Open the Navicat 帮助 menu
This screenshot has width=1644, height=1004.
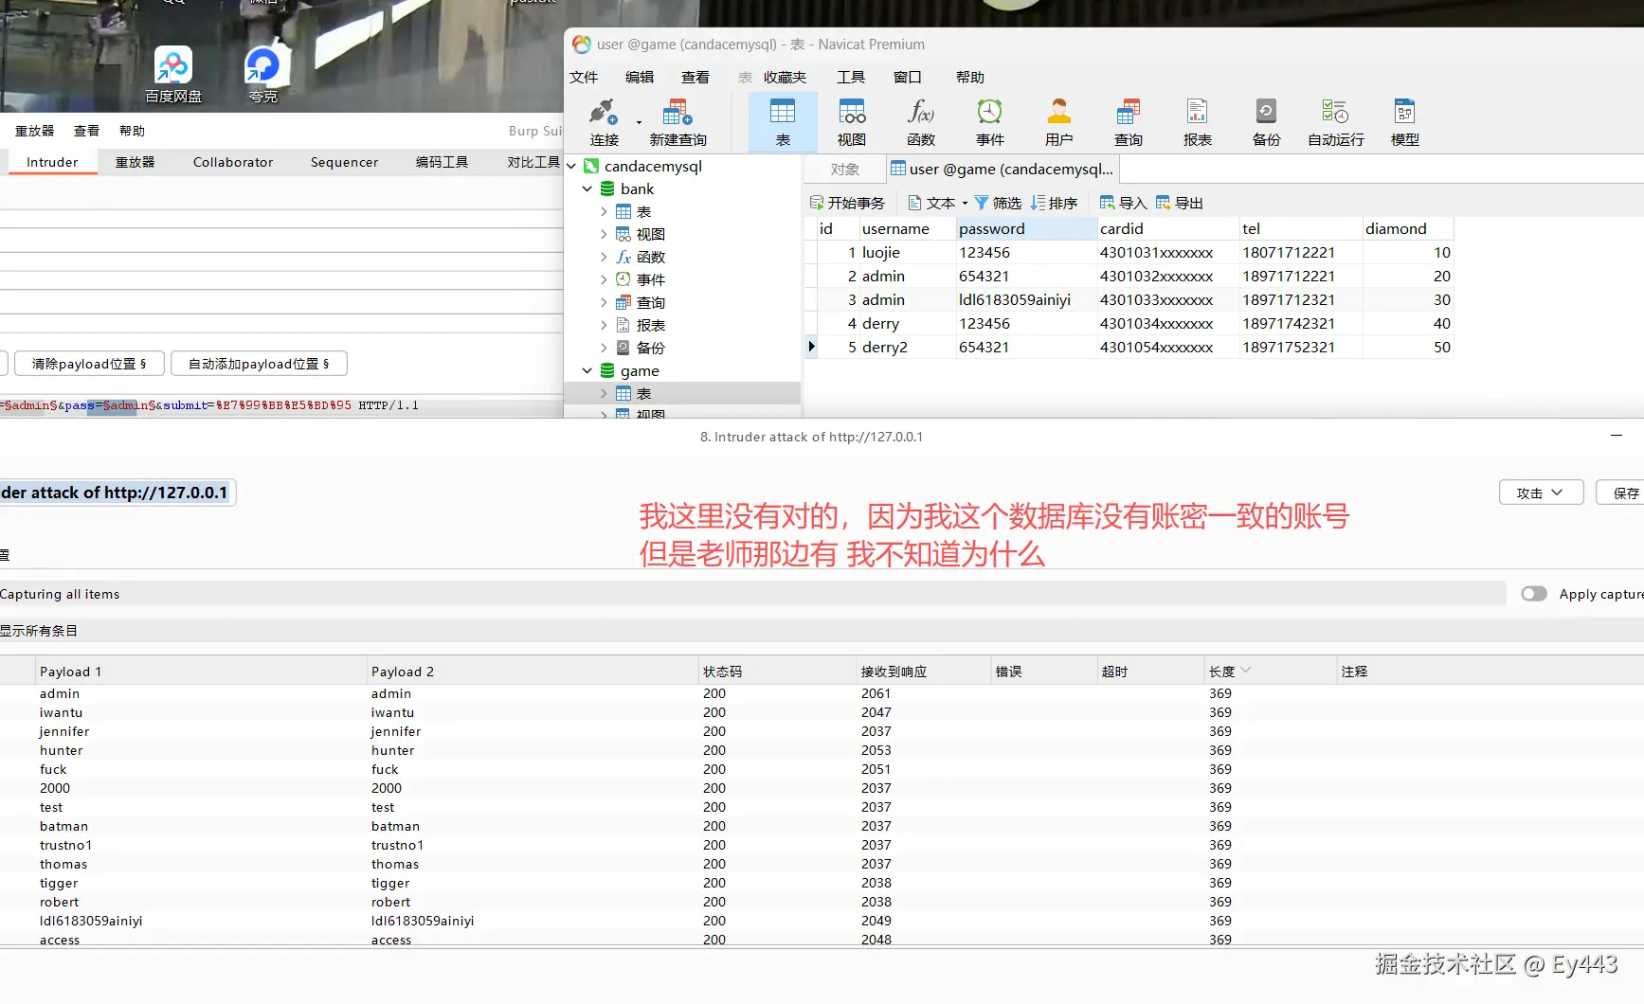[970, 78]
